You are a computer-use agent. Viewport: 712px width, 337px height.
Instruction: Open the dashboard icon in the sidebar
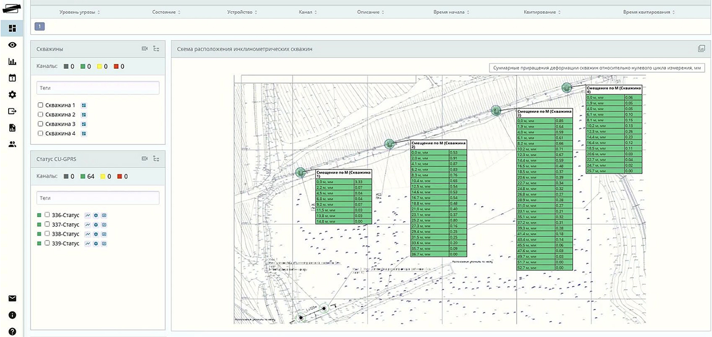[x=12, y=28]
